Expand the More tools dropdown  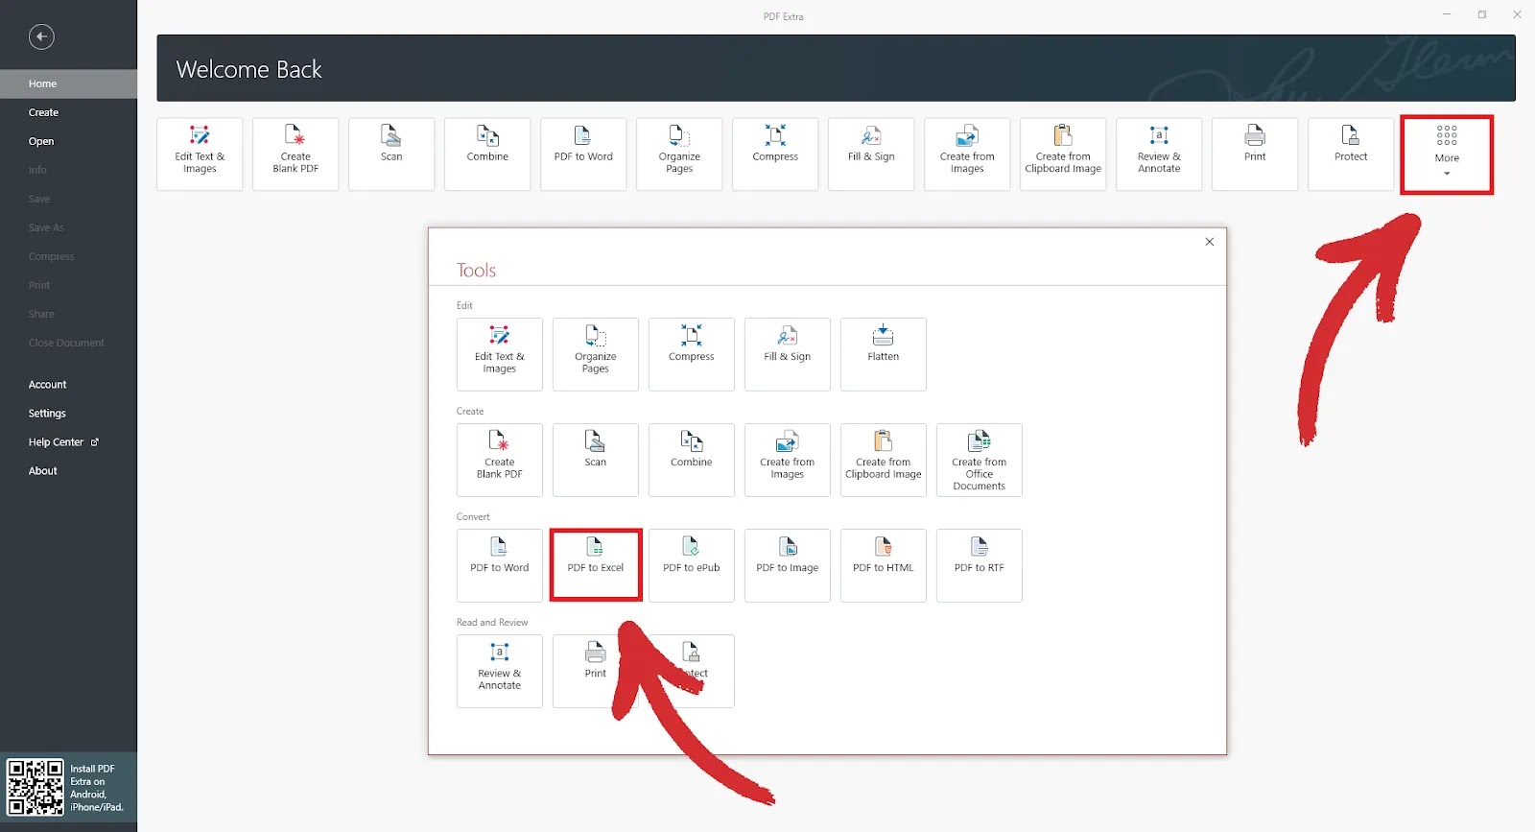coord(1447,155)
